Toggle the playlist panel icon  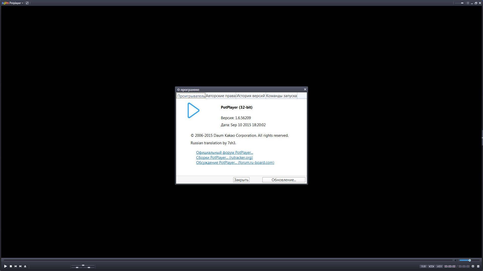[x=478, y=266]
